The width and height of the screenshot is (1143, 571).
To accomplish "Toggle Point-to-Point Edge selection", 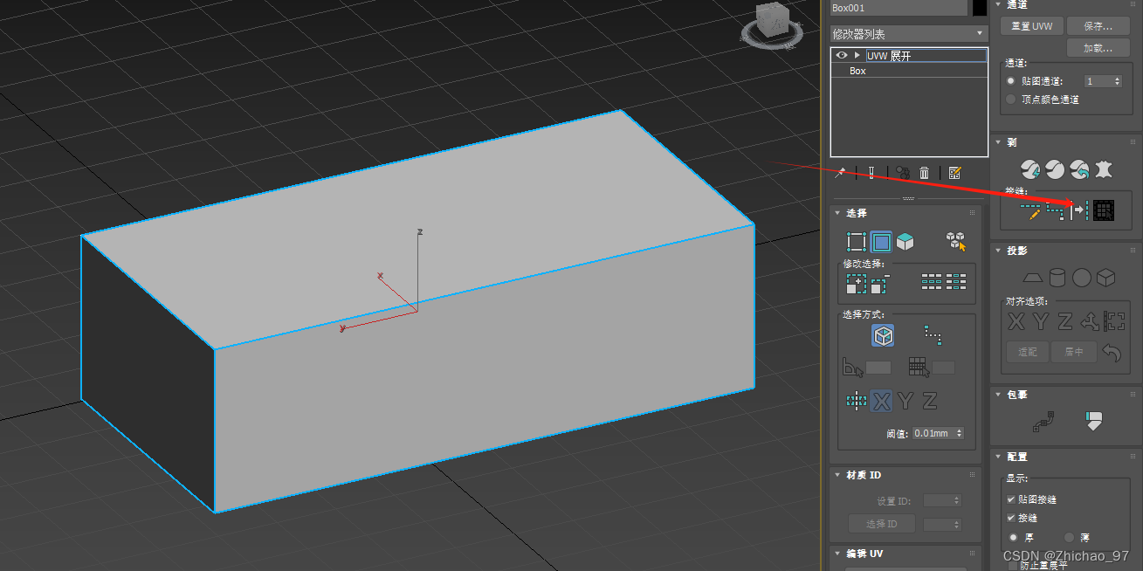I will 933,335.
